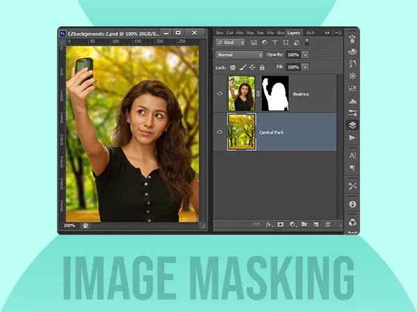The width and height of the screenshot is (417, 312).
Task: Select the Central Park layer thumbnail
Action: pos(241,132)
